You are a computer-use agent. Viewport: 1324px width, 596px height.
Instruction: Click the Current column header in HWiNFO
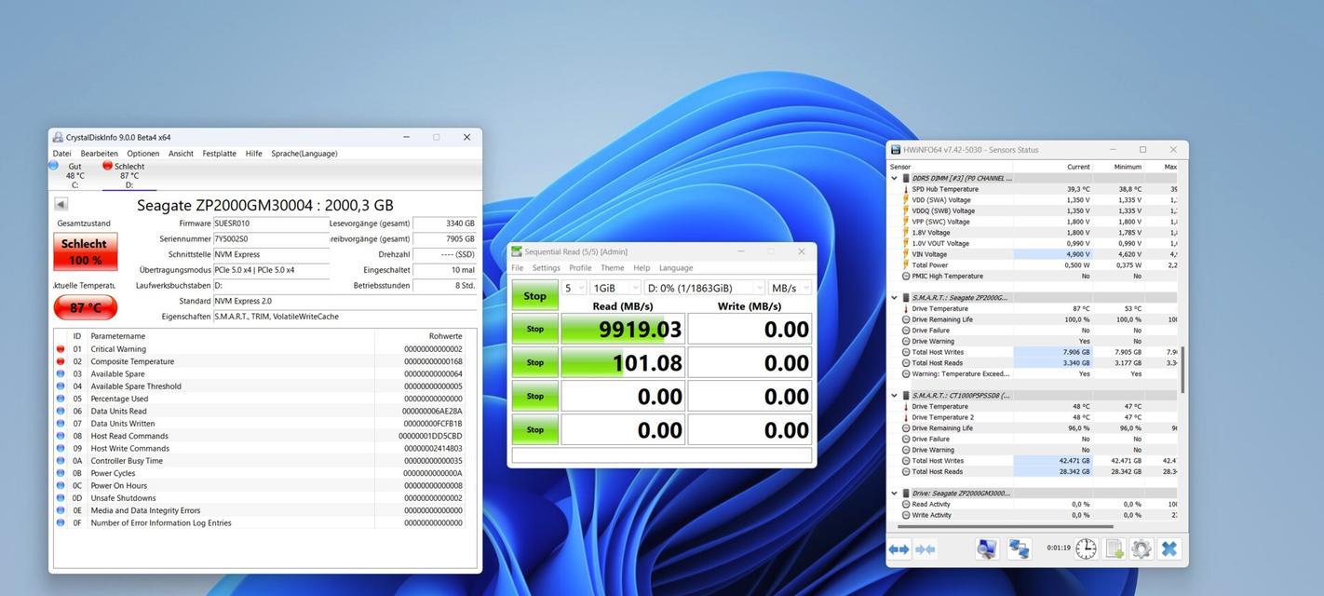[1078, 167]
